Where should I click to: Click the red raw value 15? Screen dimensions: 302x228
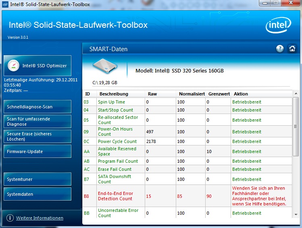click(x=148, y=196)
